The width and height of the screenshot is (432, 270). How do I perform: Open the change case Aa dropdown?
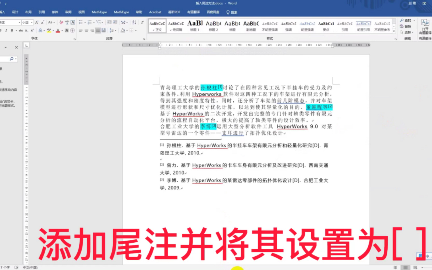(51, 22)
